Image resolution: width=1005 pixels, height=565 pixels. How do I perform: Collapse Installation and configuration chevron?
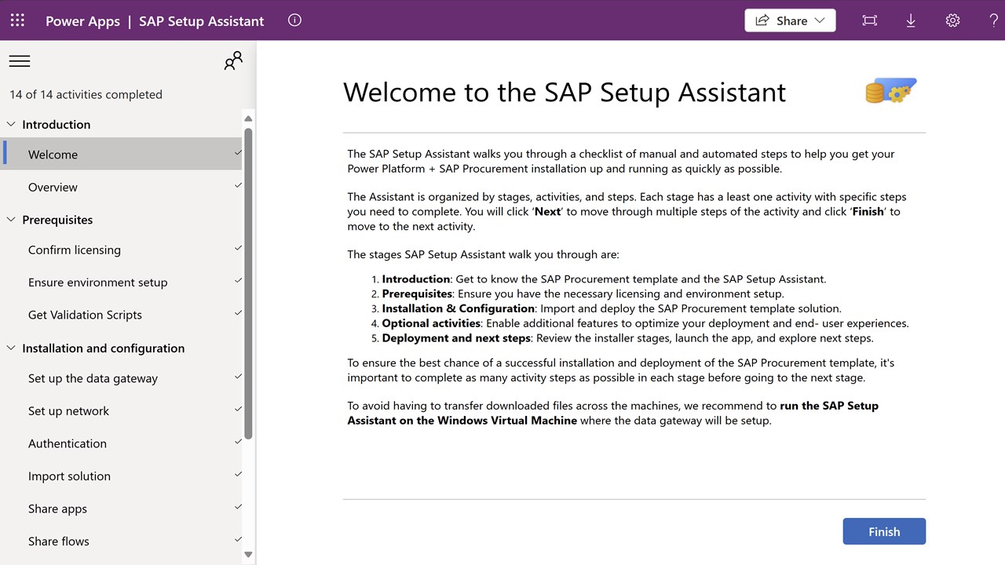(x=11, y=348)
